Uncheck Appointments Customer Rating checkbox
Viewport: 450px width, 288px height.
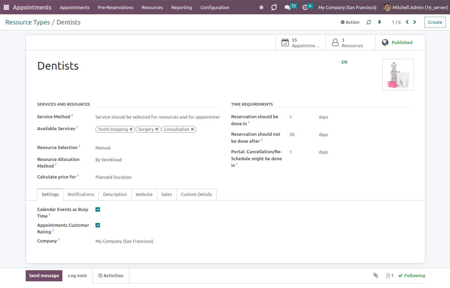coord(98,225)
